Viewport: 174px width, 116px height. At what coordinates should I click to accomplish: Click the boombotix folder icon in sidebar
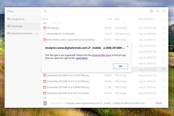point(9,33)
